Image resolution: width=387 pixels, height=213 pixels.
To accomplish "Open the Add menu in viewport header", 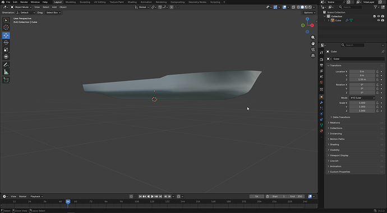I will click(x=54, y=7).
